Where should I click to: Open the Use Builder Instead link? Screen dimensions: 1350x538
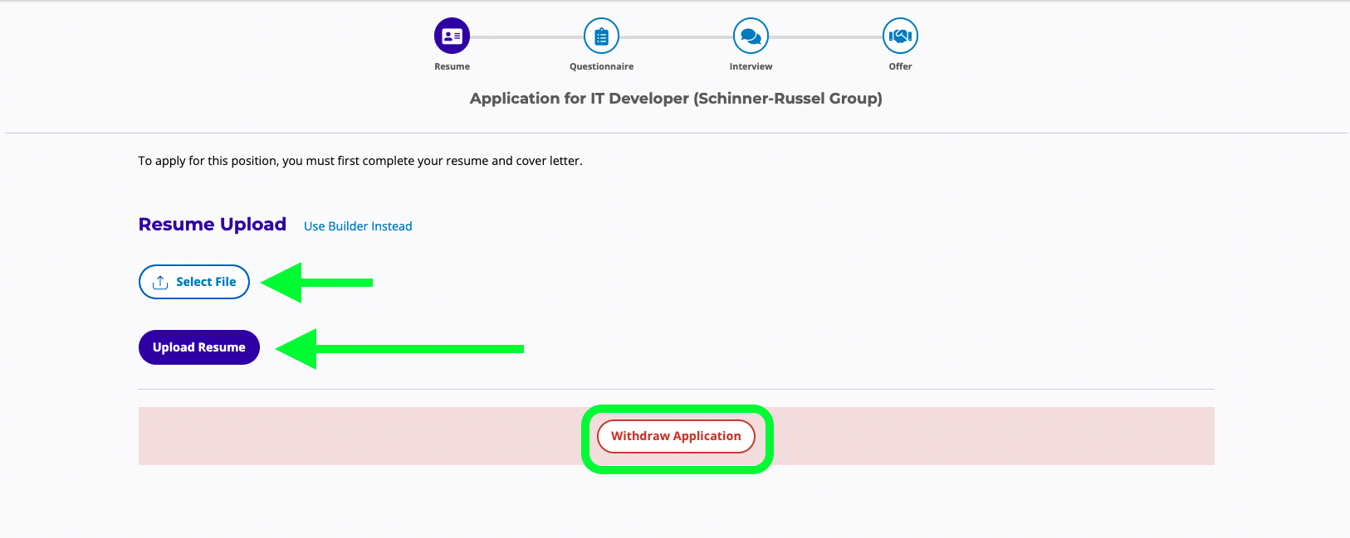click(358, 226)
